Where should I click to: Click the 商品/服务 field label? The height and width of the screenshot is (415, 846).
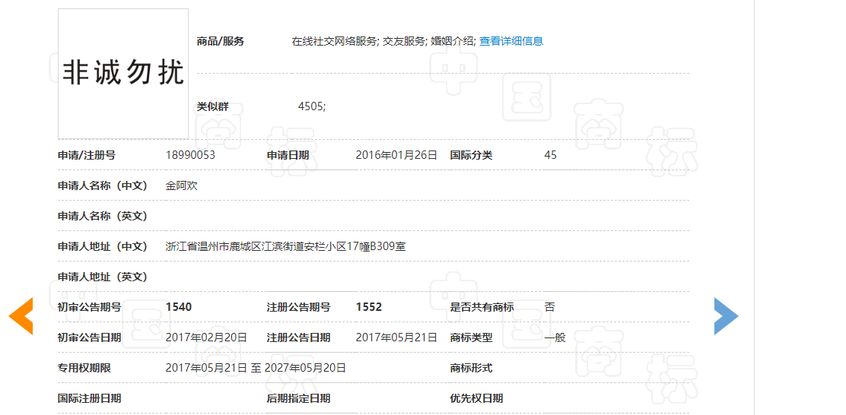click(221, 41)
